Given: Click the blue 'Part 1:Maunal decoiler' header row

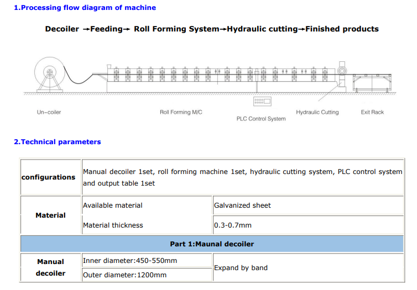Looking at the screenshot, I should (x=212, y=244).
